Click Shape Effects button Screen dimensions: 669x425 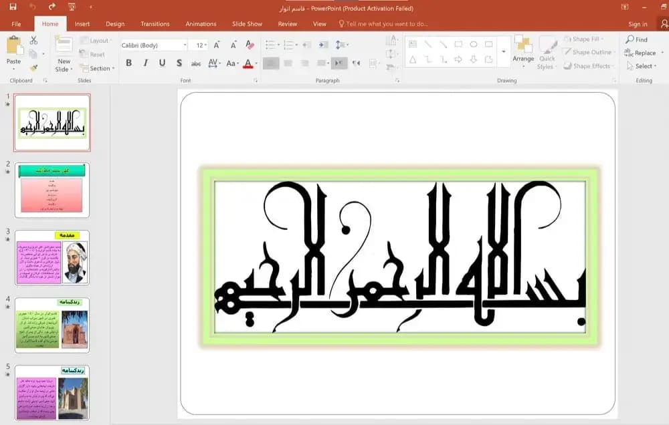(588, 66)
